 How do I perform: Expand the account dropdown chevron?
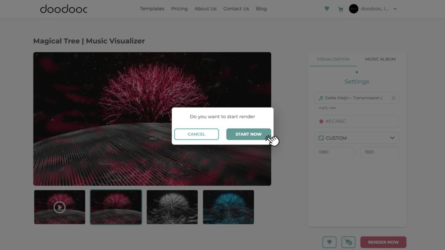coord(395,9)
